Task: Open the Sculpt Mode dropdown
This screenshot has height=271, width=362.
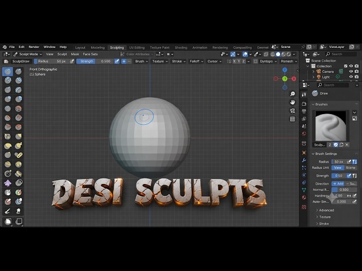Action: [x=28, y=54]
